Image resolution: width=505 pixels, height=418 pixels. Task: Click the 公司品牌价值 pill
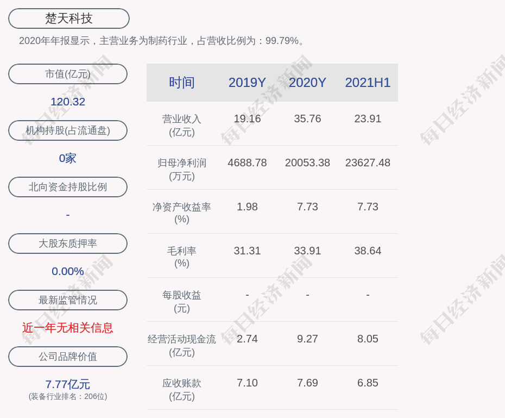tap(68, 357)
